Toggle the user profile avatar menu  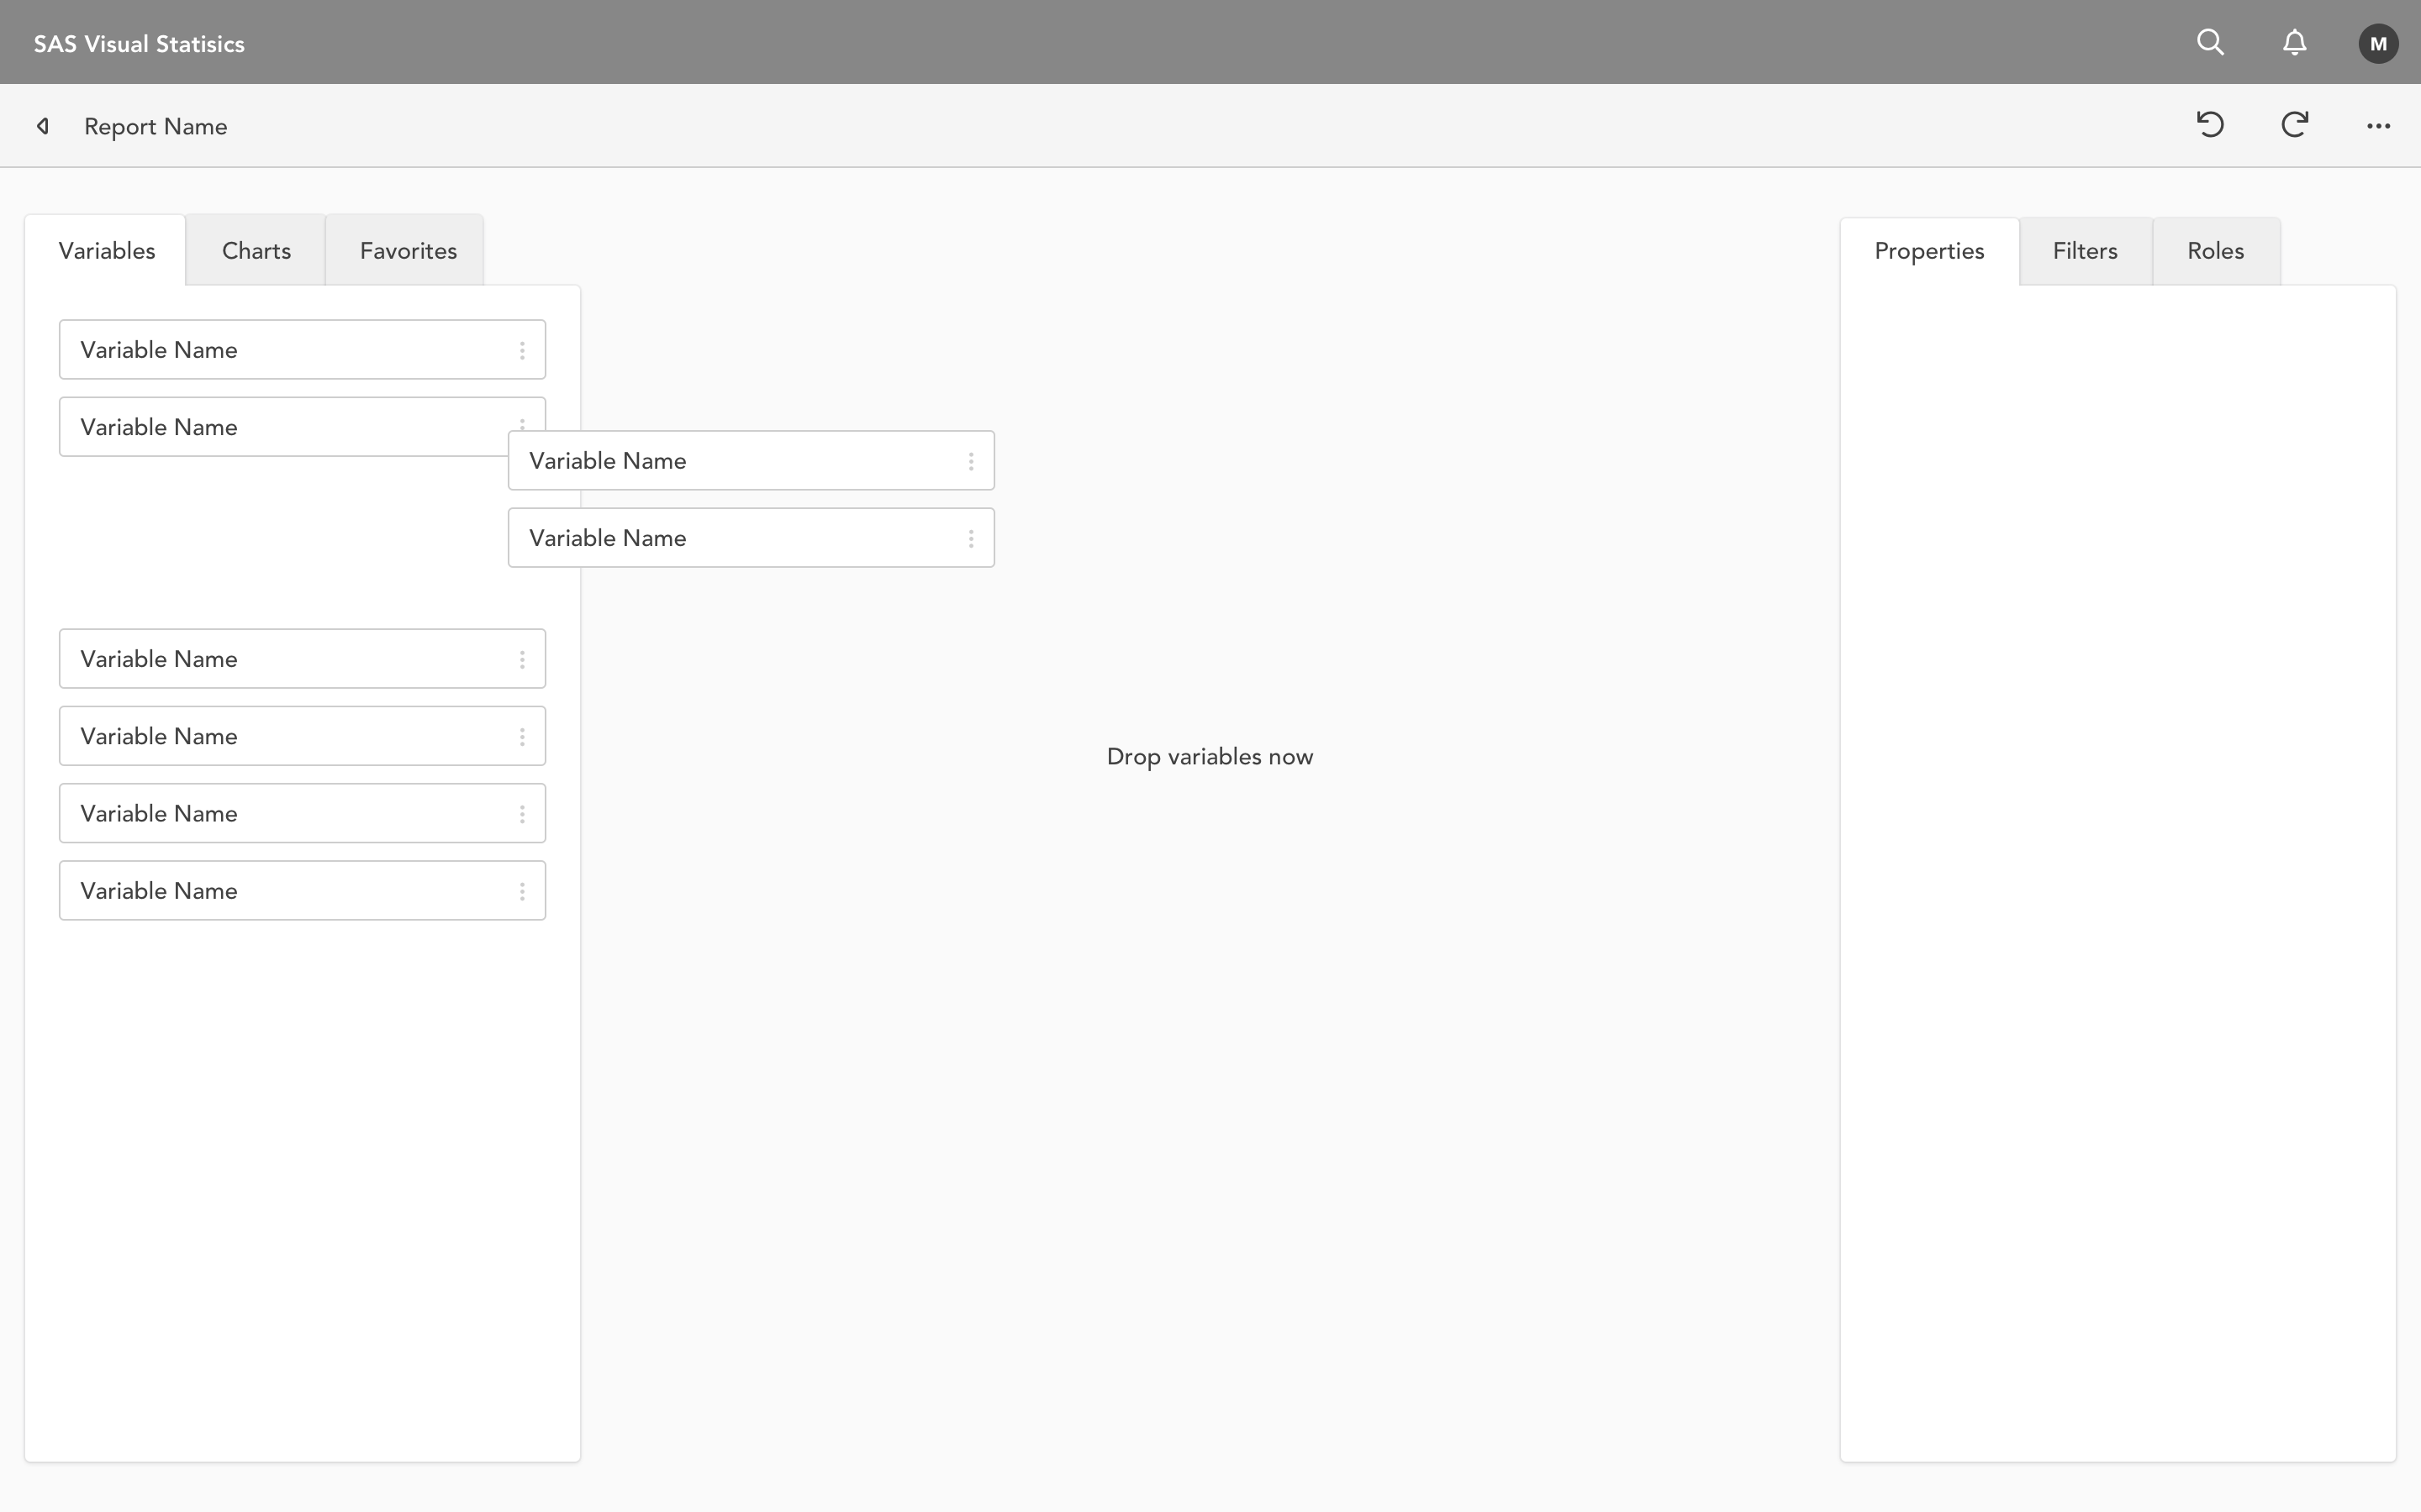click(x=2377, y=42)
